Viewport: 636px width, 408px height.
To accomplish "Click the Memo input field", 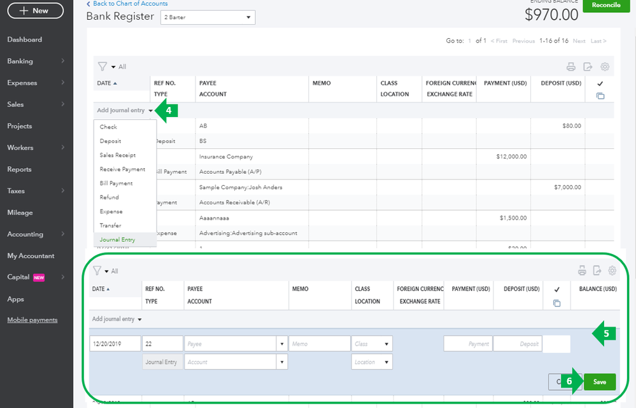I will pyautogui.click(x=318, y=344).
